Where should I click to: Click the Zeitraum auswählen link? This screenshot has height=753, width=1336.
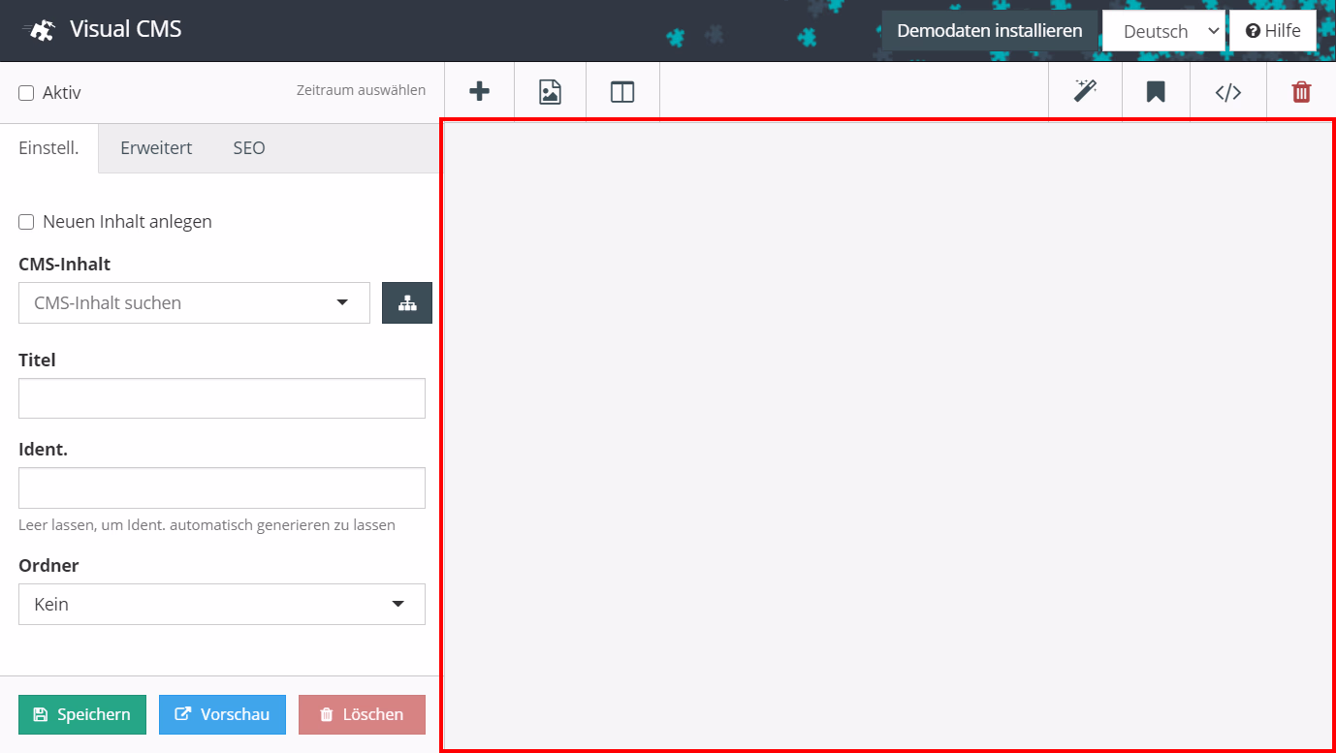(361, 90)
